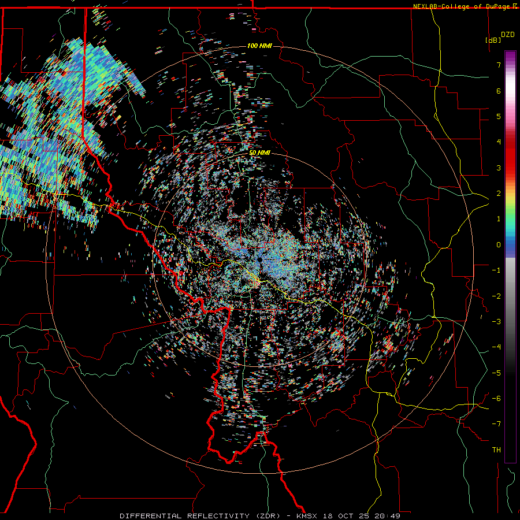Click the "2" legend tick value

click(499, 194)
